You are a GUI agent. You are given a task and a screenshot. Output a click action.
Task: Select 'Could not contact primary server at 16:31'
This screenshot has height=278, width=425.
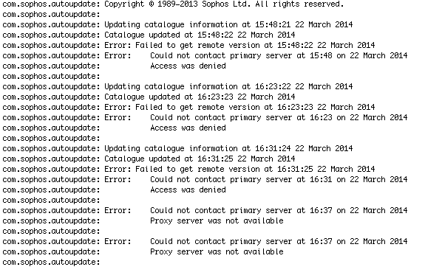[205, 180]
